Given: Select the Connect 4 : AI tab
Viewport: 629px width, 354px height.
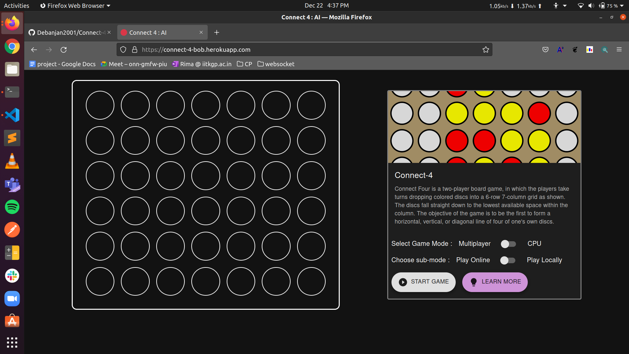Looking at the screenshot, I should click(x=162, y=32).
